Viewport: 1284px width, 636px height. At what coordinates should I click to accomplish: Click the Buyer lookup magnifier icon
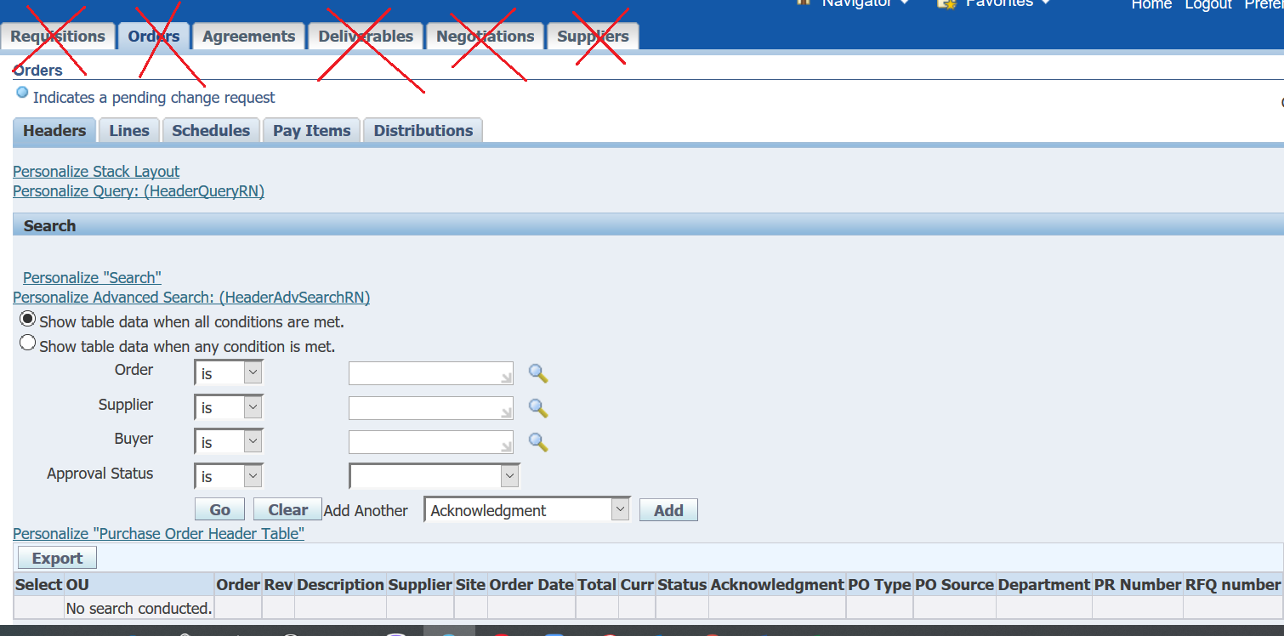pyautogui.click(x=537, y=441)
